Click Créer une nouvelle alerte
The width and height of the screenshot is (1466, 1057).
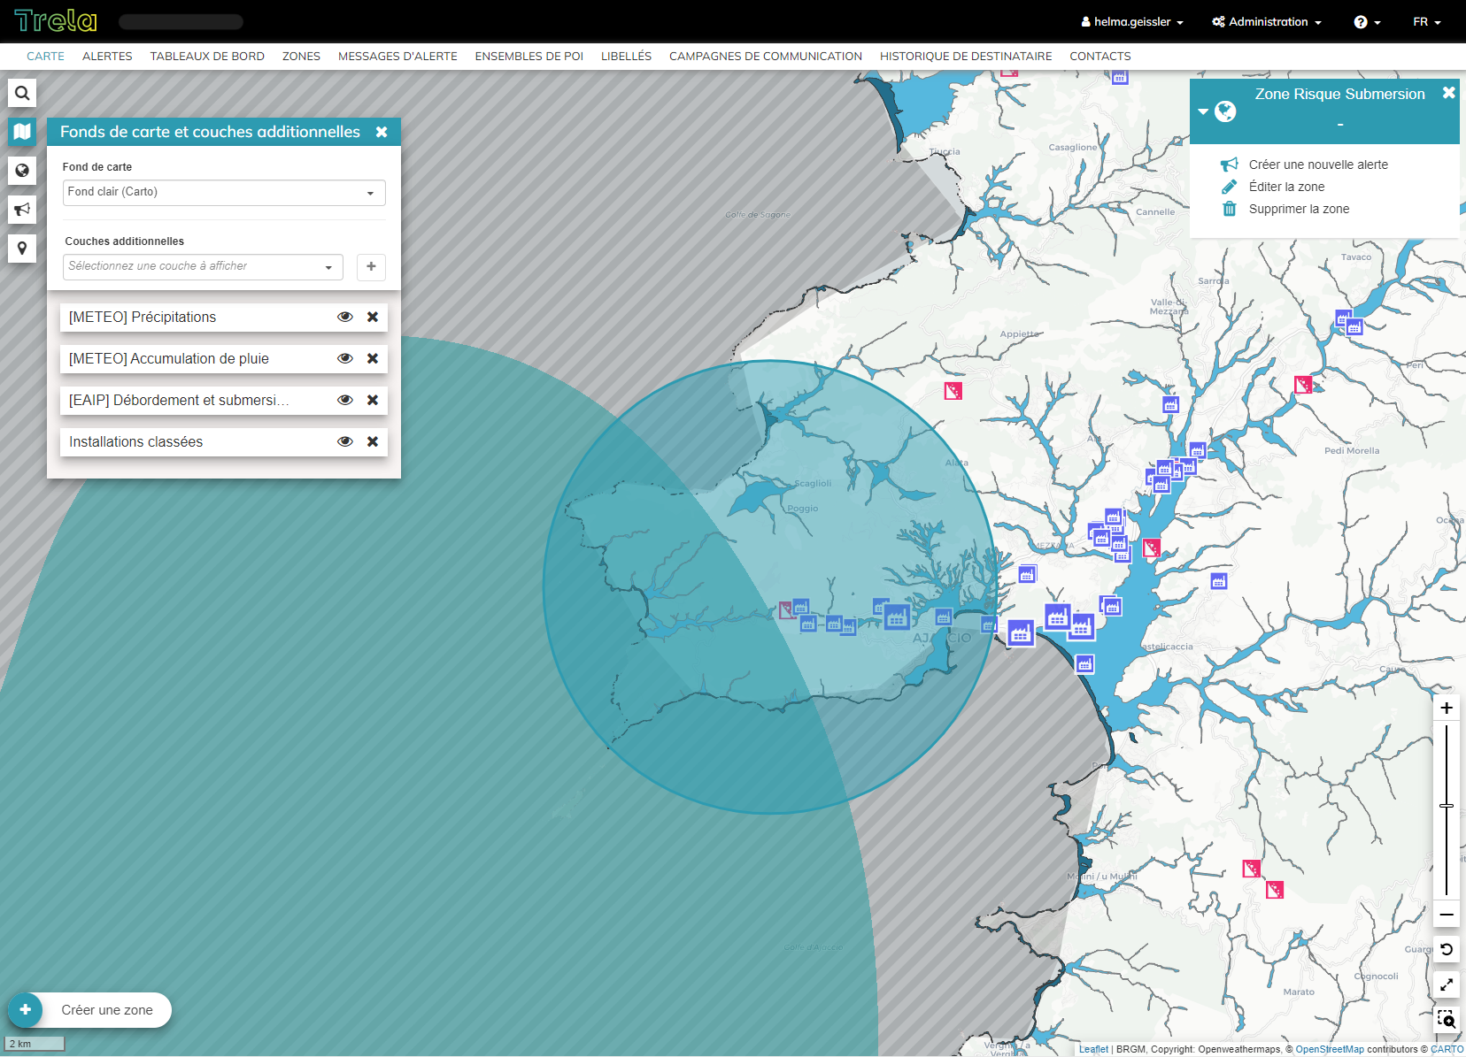[1318, 165]
